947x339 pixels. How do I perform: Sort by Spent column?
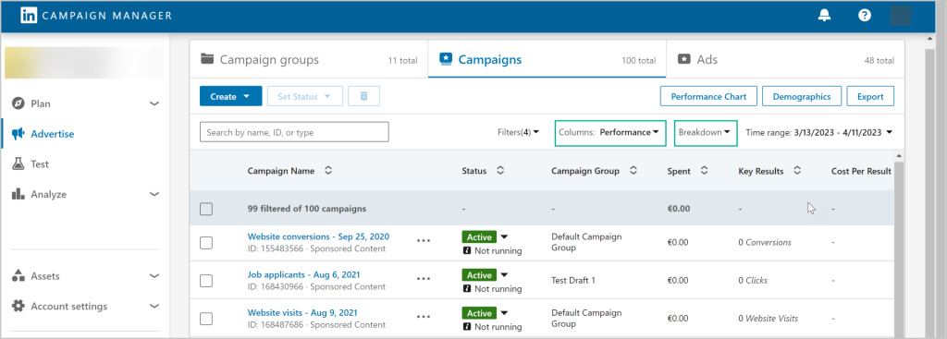[704, 171]
